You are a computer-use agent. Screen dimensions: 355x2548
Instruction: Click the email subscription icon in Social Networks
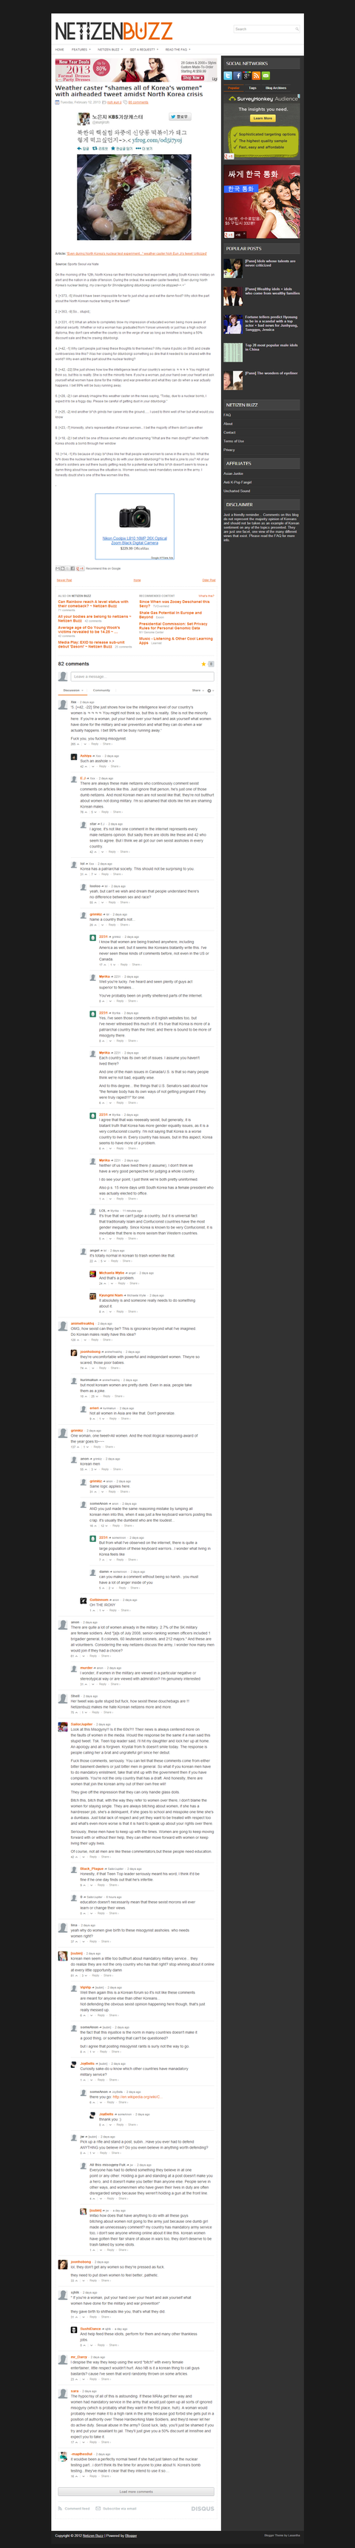266,76
